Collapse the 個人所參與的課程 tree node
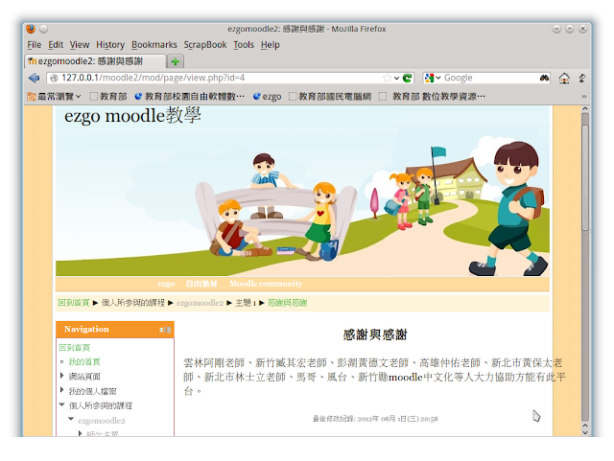Viewport: 614px width, 461px height. pos(61,405)
